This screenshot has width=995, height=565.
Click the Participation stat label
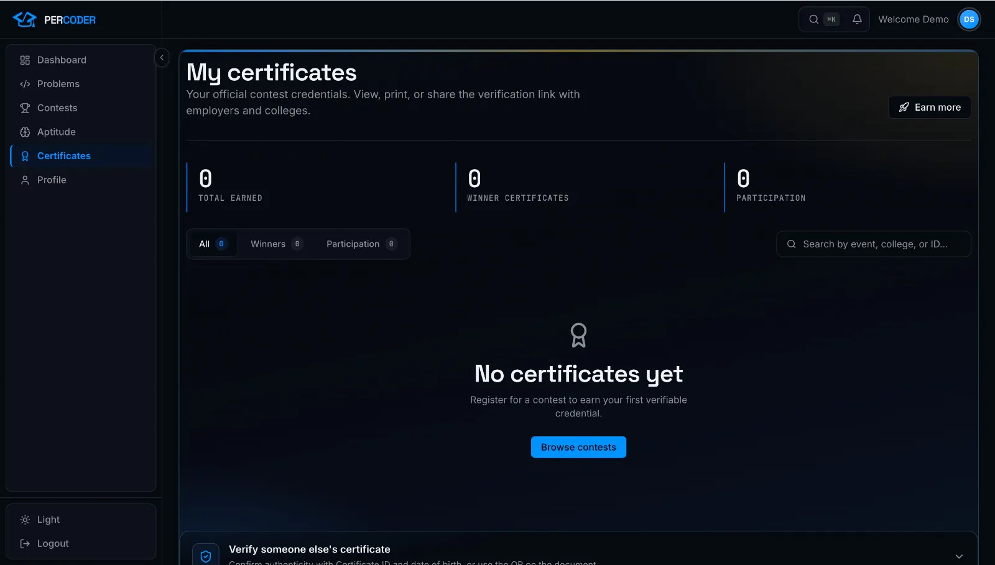tap(771, 198)
